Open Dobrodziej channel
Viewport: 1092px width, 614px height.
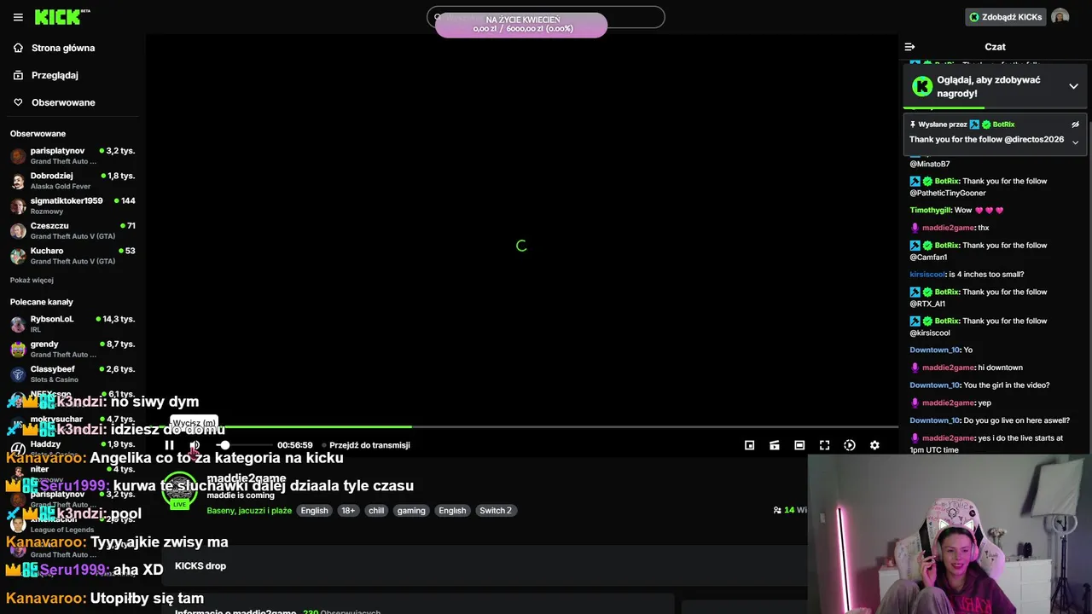[73, 181]
